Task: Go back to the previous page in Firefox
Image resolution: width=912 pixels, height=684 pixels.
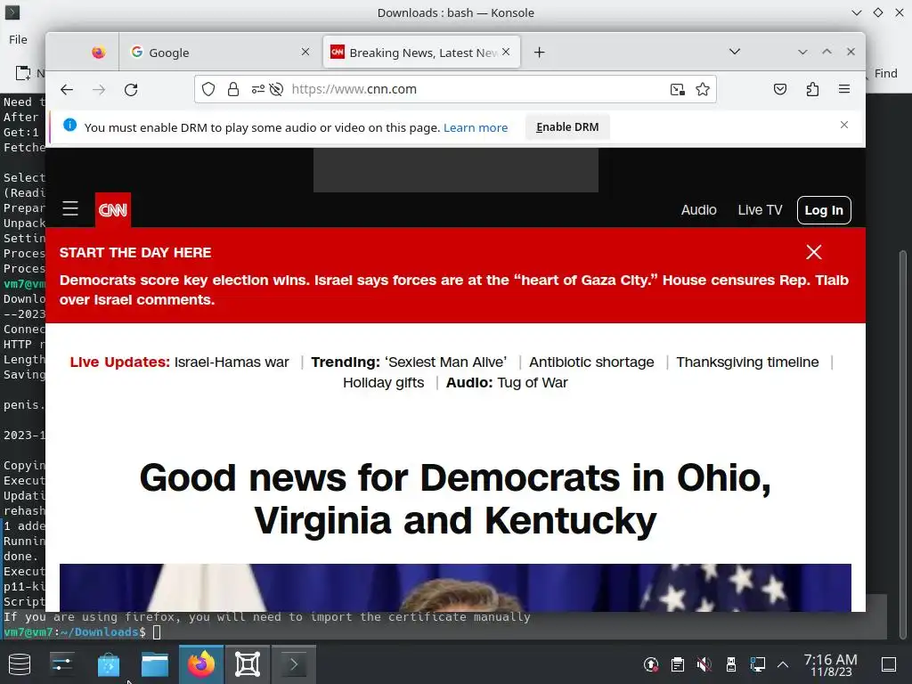Action: coord(67,90)
